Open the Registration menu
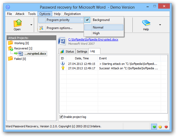Screen dimensions: 177x137 coord(72,14)
